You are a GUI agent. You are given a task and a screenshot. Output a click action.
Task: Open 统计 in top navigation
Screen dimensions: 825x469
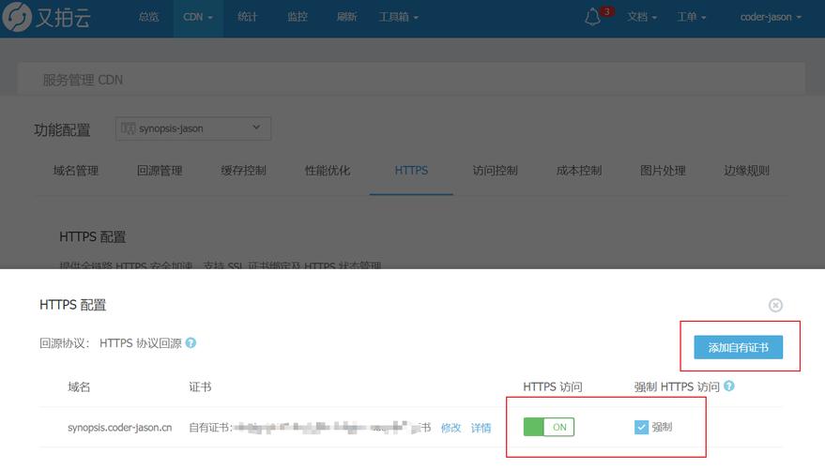tap(247, 17)
